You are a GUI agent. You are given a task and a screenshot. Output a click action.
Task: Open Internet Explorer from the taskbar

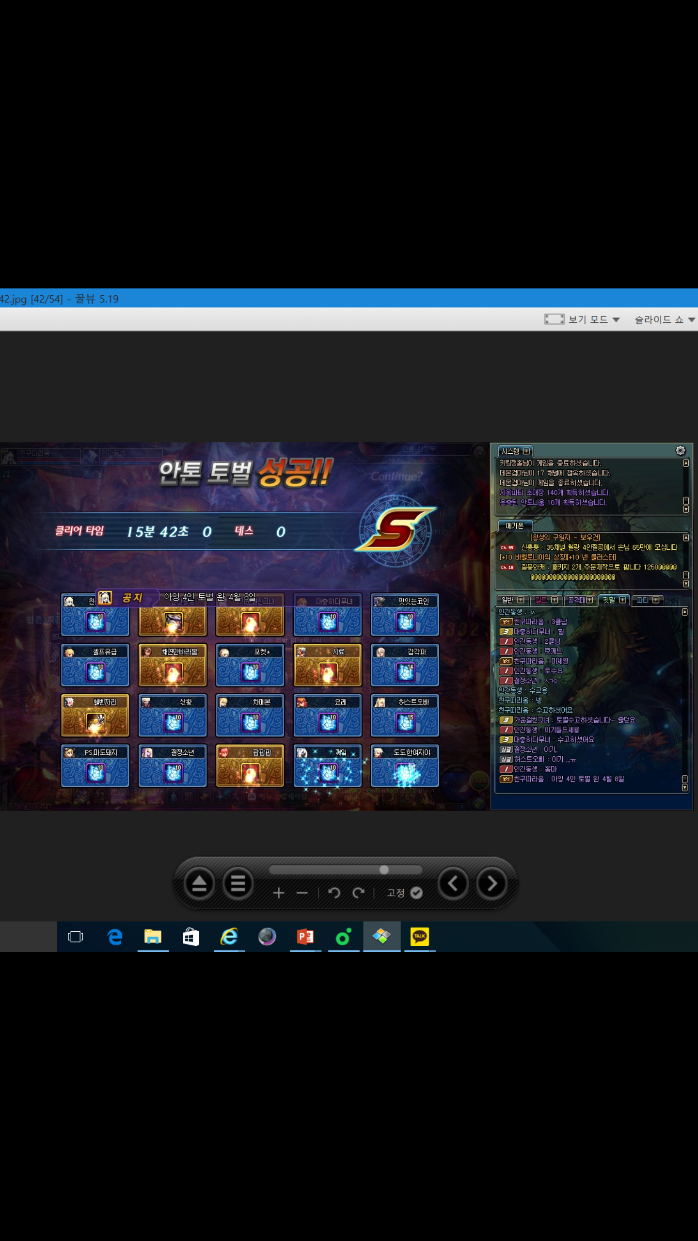[229, 937]
